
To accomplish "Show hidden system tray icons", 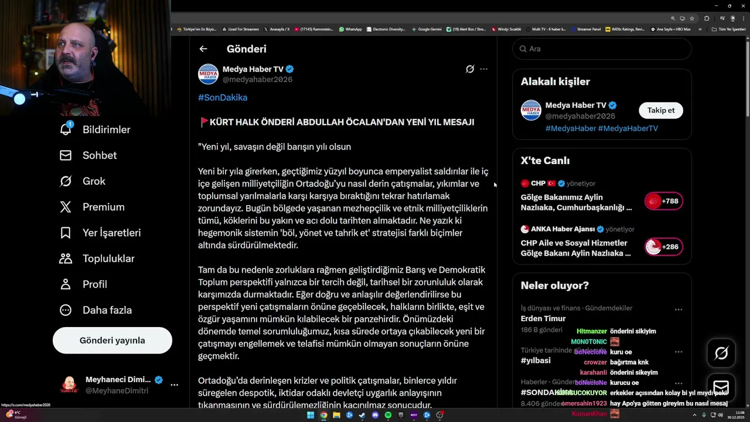I will (x=694, y=415).
